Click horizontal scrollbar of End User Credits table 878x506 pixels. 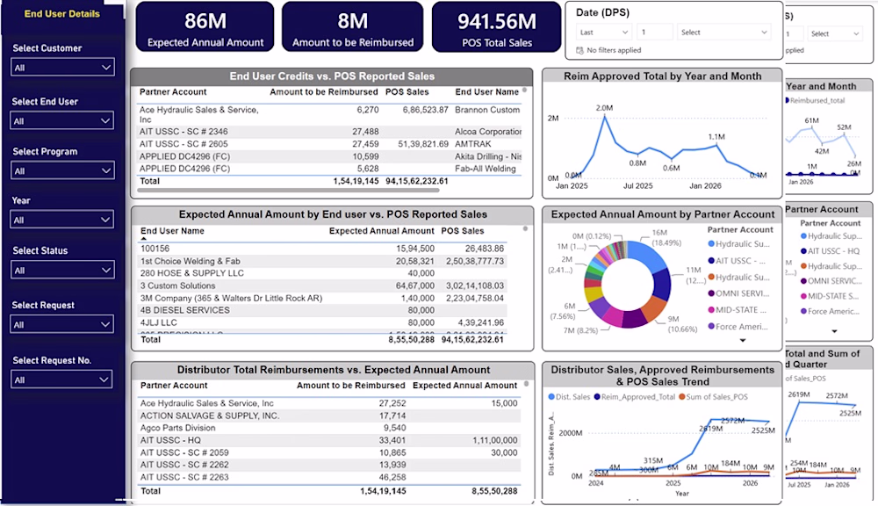tap(288, 190)
